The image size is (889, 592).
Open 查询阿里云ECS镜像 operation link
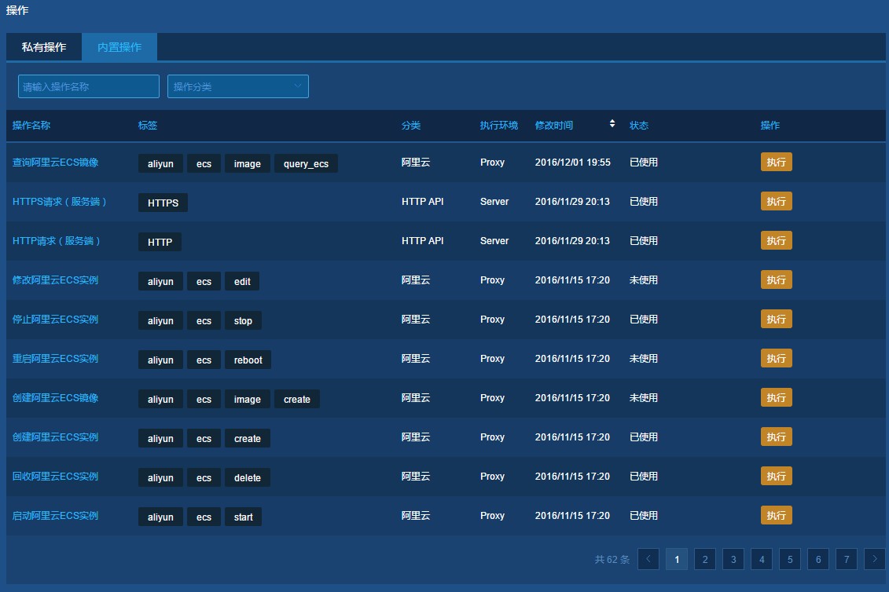click(56, 163)
